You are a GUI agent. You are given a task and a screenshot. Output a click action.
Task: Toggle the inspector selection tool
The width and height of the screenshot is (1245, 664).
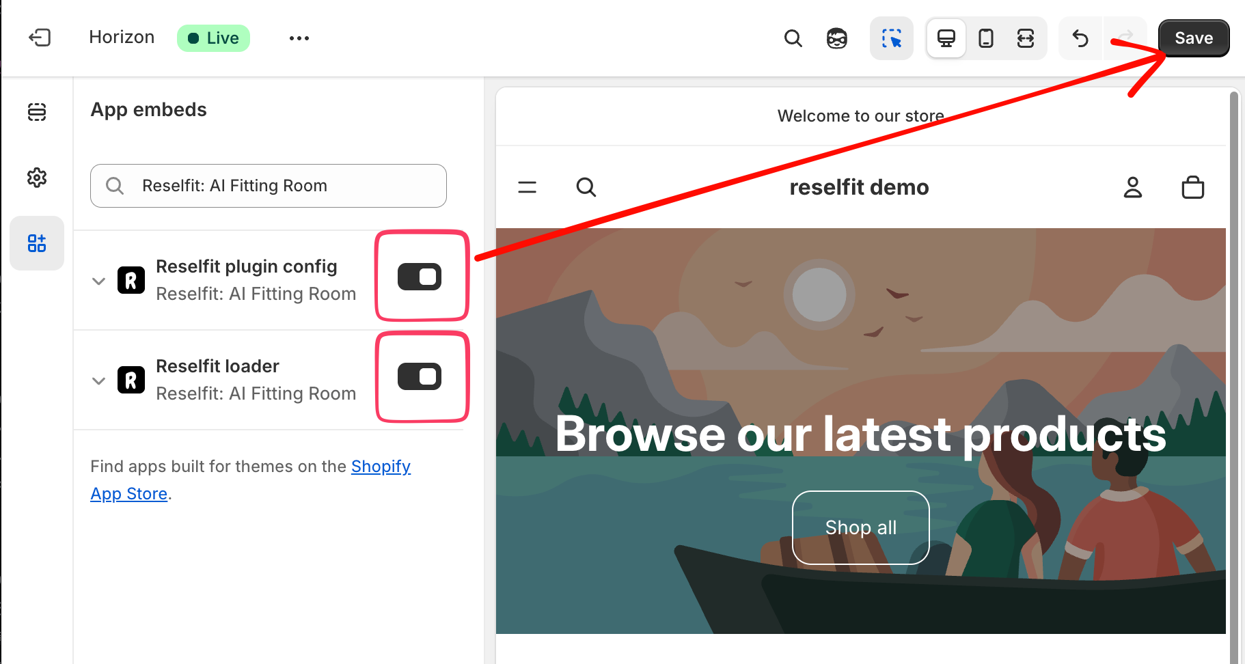[x=891, y=38]
